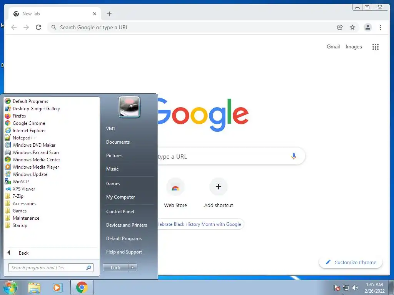Viewport: 394px width, 295px height.
Task: Open the Gmail link
Action: tap(333, 46)
